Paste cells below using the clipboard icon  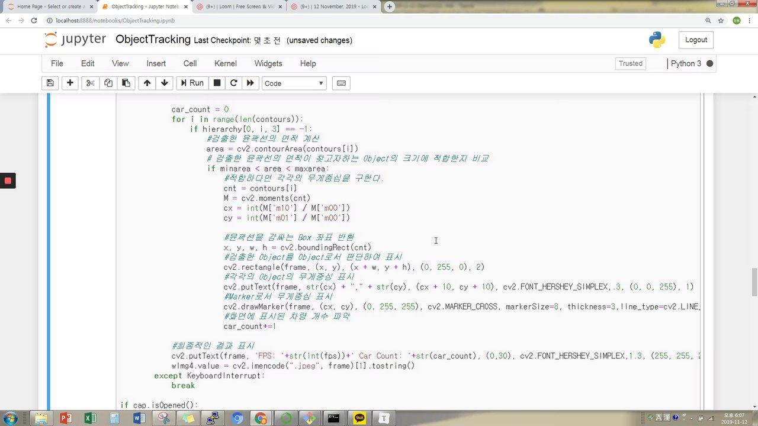[126, 83]
